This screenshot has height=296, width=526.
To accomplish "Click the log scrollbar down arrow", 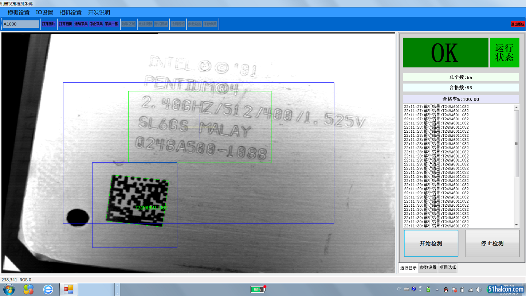I will pos(517,225).
